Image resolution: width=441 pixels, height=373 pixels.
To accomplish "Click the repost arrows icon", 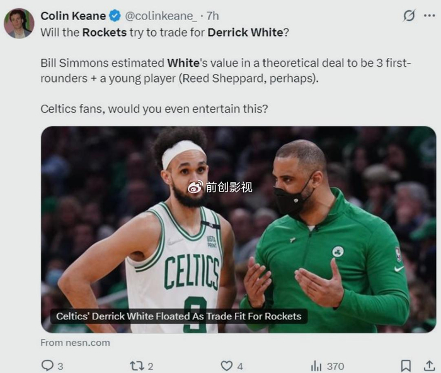I will point(137,366).
